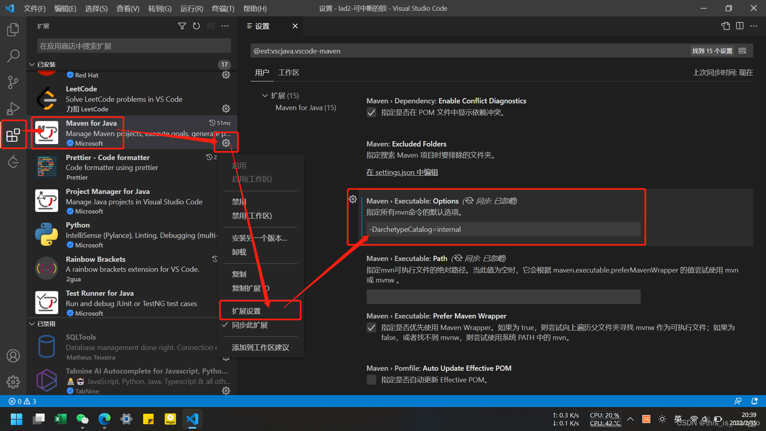This screenshot has height=431, width=766.
Task: Collapse the 扩展 (15) settings tree
Action: pos(265,96)
